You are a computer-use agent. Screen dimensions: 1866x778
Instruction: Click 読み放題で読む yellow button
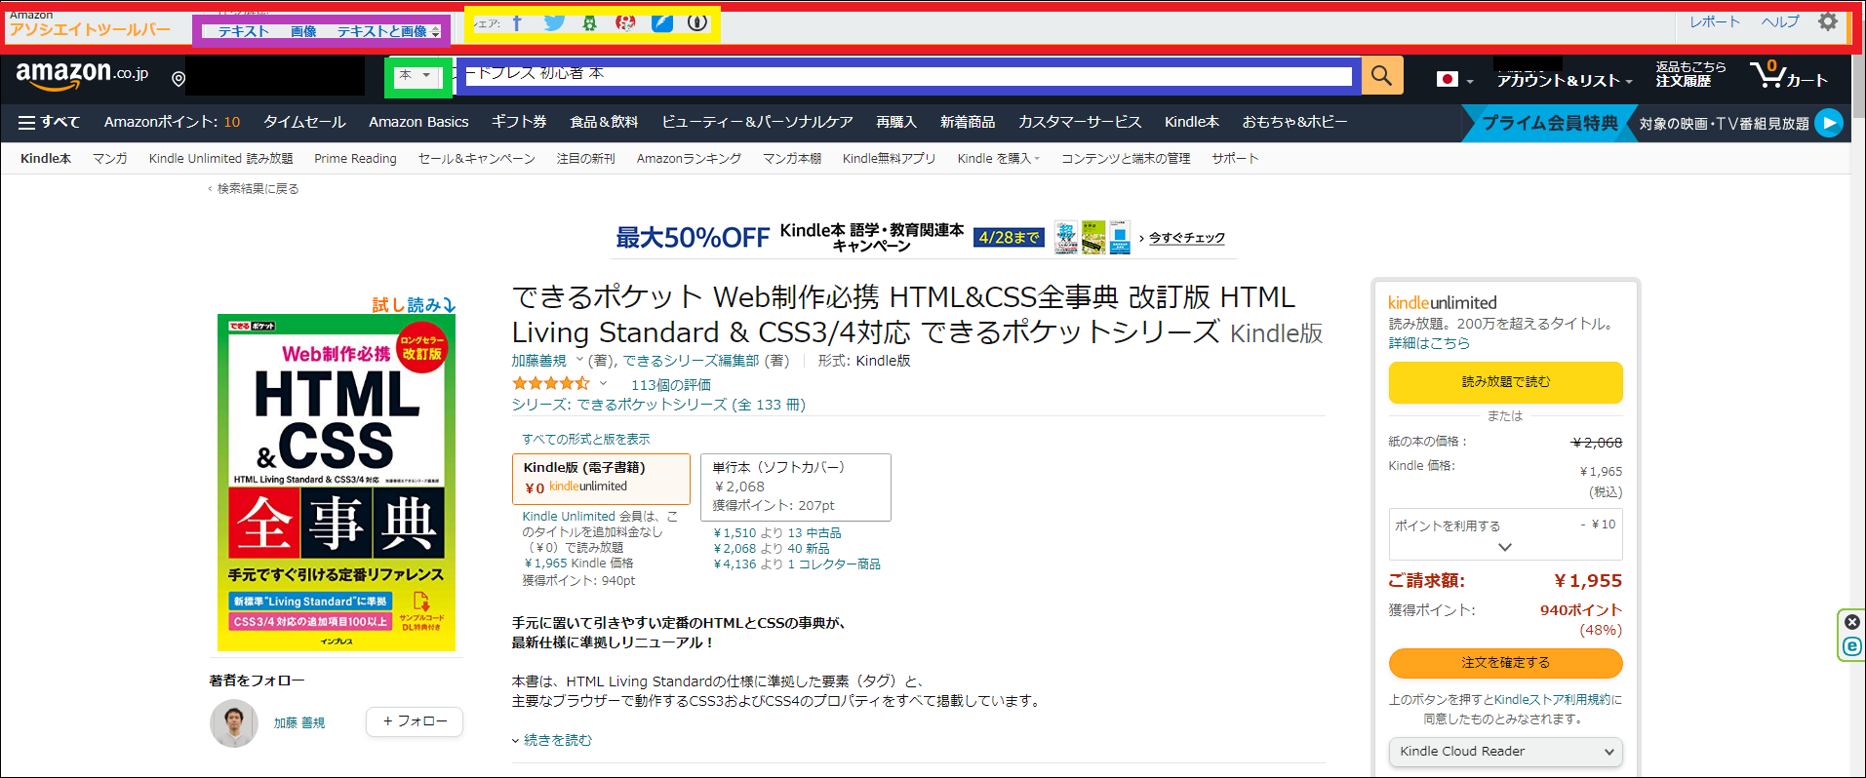point(1506,382)
